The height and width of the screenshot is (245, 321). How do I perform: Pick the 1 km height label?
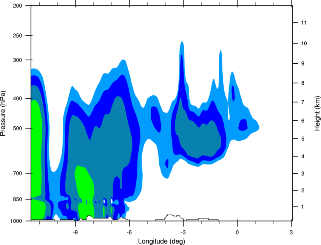pyautogui.click(x=302, y=207)
